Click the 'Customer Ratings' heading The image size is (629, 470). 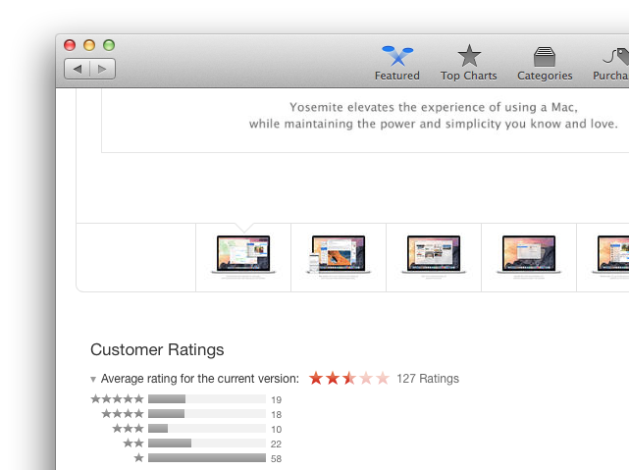pos(157,349)
